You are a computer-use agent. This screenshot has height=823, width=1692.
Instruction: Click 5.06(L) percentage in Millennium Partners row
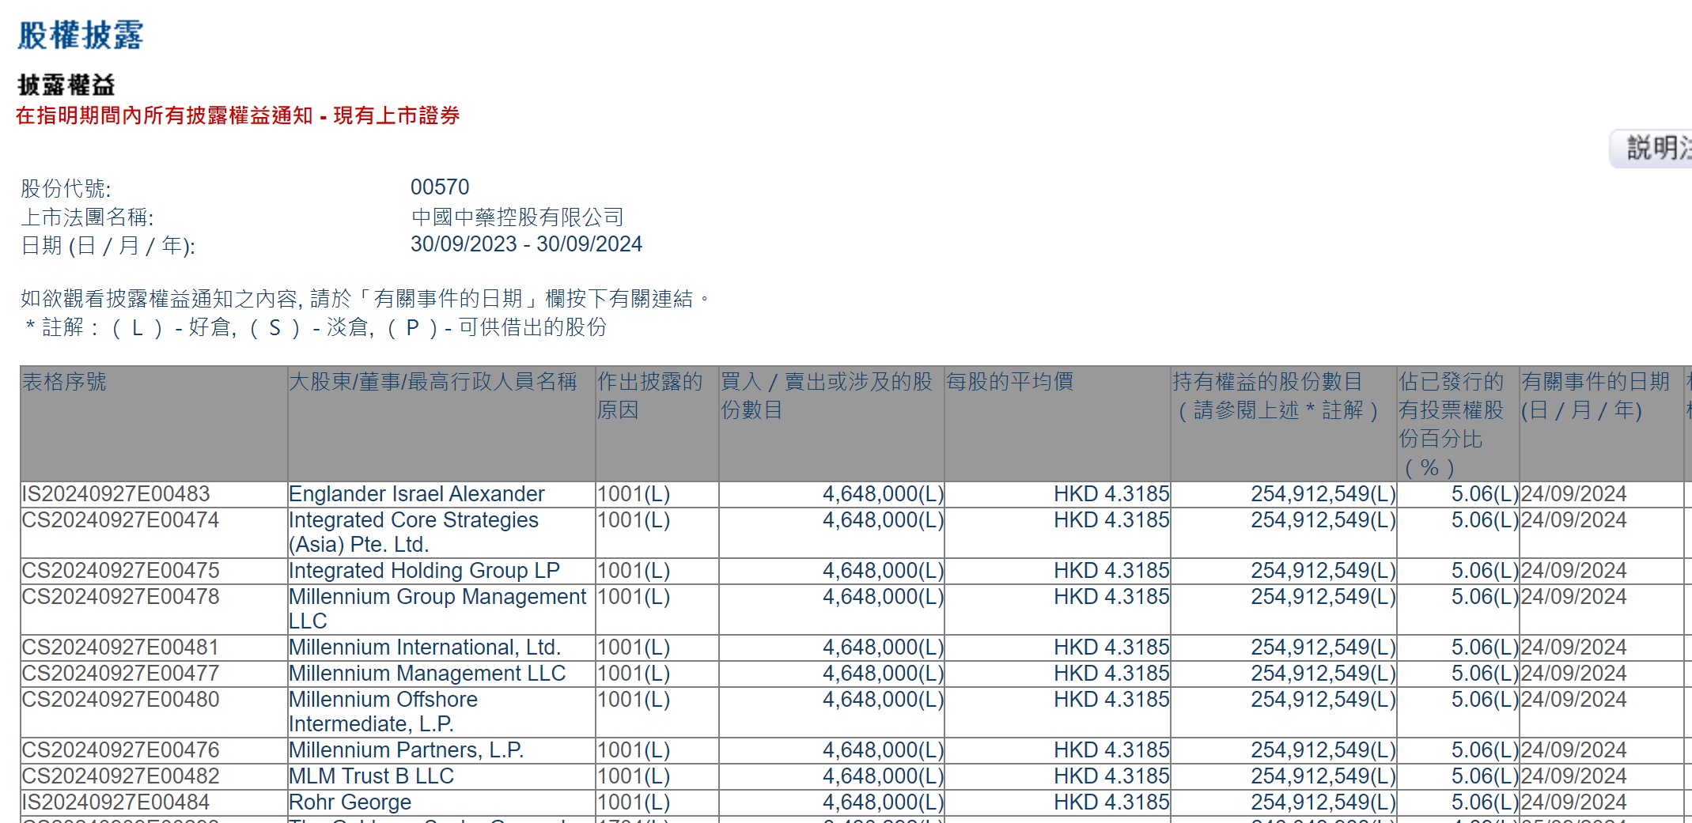coord(1485,750)
